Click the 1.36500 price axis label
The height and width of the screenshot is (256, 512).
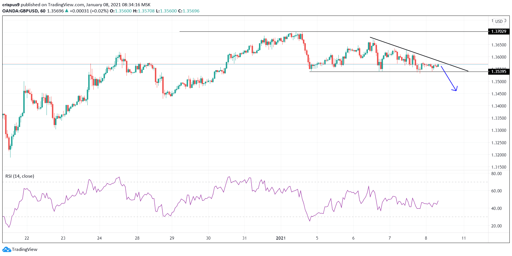point(498,45)
